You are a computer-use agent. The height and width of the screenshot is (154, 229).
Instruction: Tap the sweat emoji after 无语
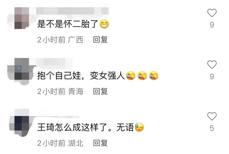(139, 127)
